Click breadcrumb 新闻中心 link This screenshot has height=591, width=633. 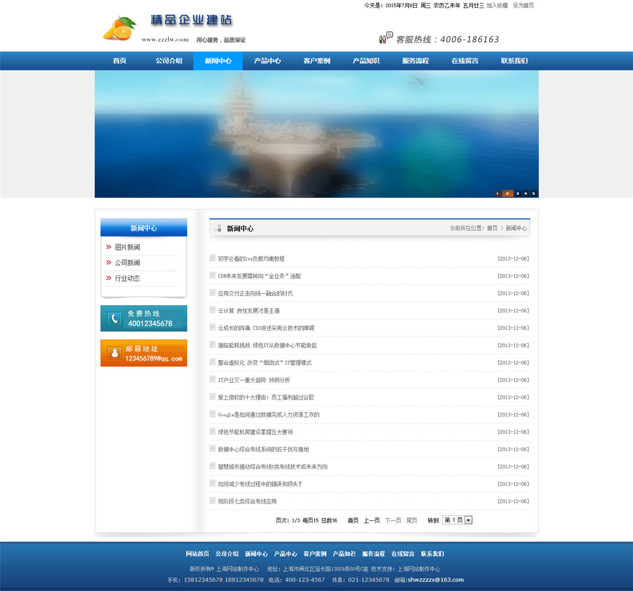click(516, 228)
